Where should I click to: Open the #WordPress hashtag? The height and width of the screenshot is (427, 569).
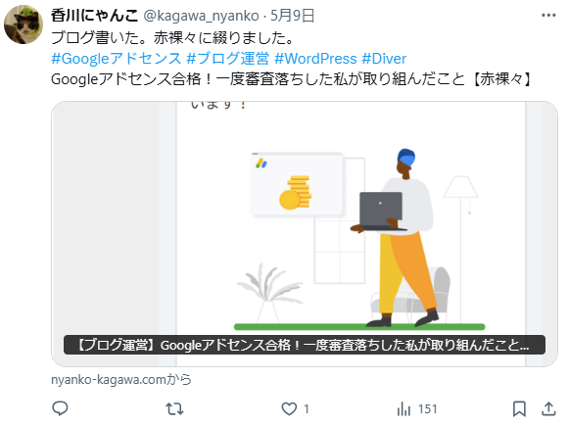coord(315,59)
